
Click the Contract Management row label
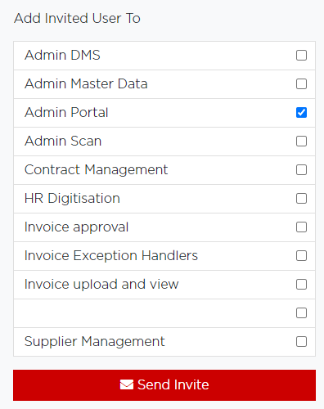[x=96, y=170]
